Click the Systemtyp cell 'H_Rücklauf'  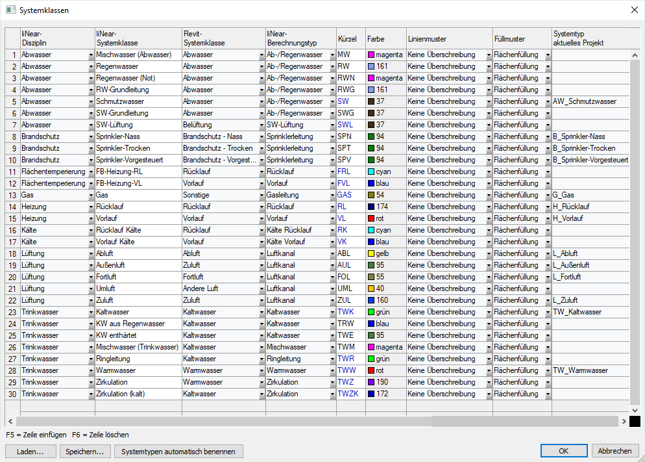pyautogui.click(x=590, y=207)
